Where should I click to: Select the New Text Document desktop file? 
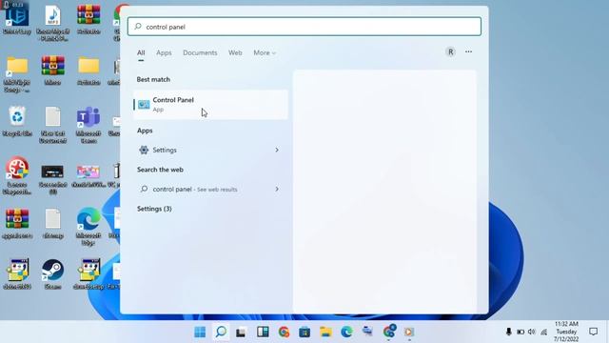click(53, 125)
